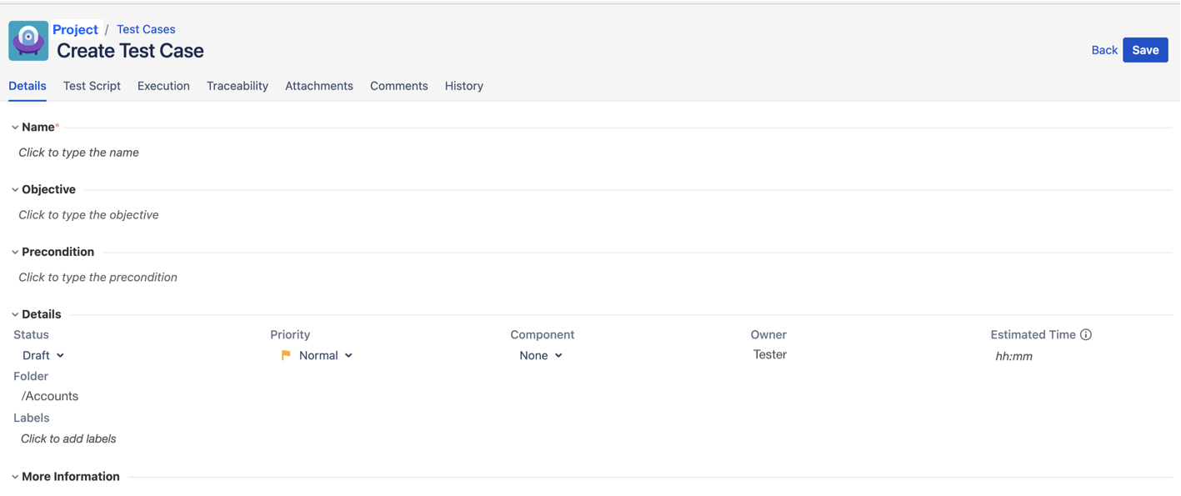Click to type the name field
The height and width of the screenshot is (496, 1181).
(78, 153)
